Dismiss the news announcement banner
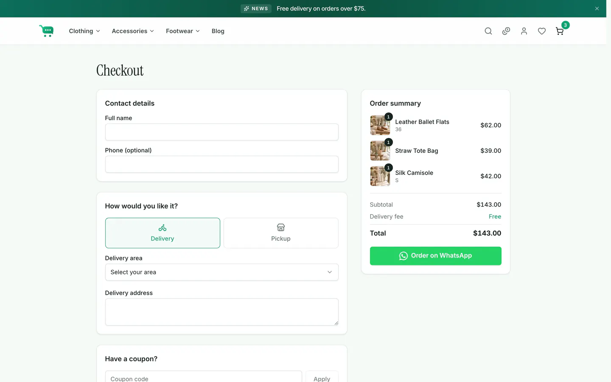 point(597,8)
